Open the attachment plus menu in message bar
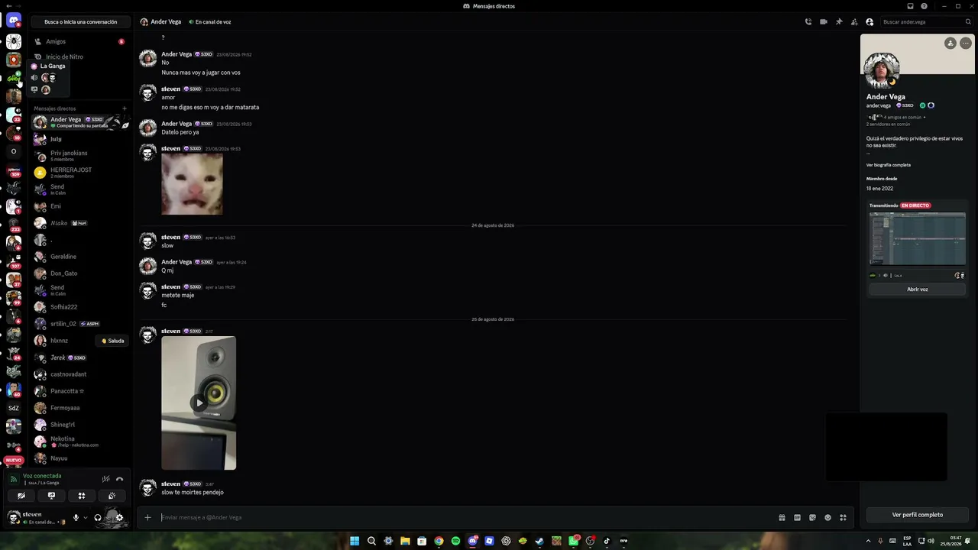 147,517
